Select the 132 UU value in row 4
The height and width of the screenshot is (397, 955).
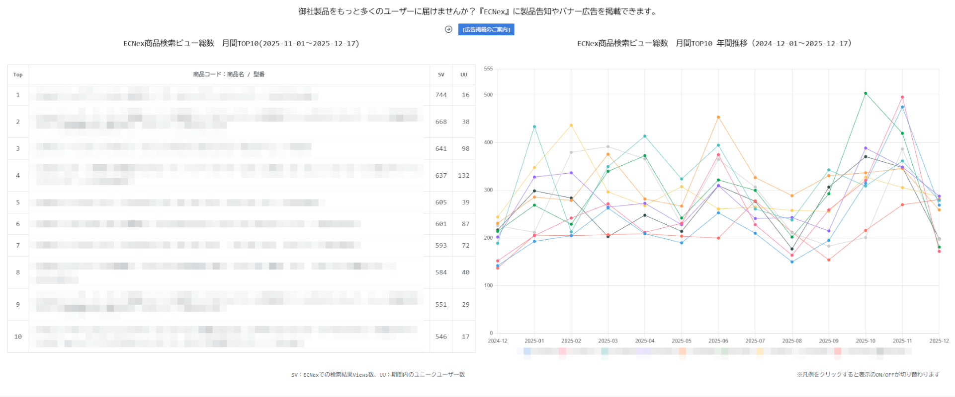pyautogui.click(x=464, y=175)
